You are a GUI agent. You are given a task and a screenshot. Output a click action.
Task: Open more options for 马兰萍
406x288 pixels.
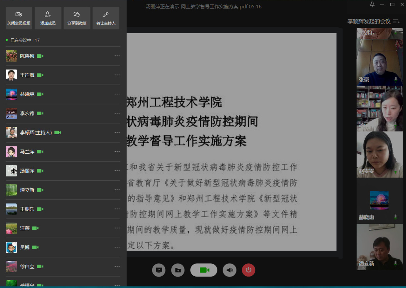[x=117, y=152]
